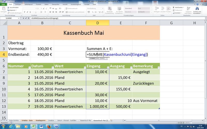
Task: Expand the formula bar
Action: click(206, 18)
